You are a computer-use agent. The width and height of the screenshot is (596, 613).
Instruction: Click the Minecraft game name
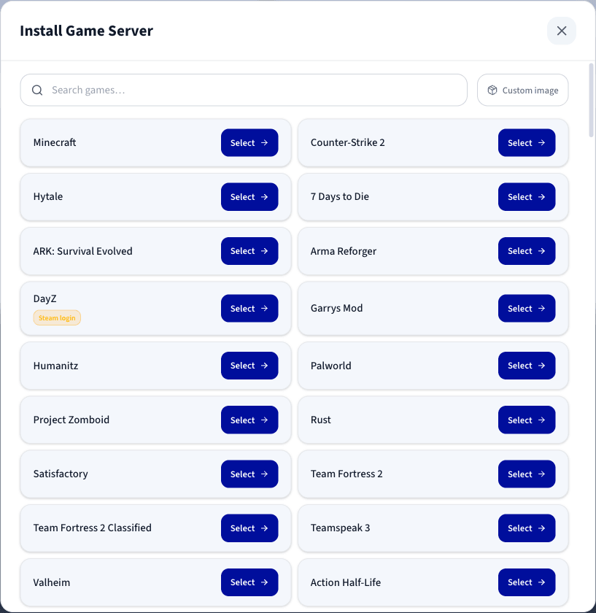[55, 142]
